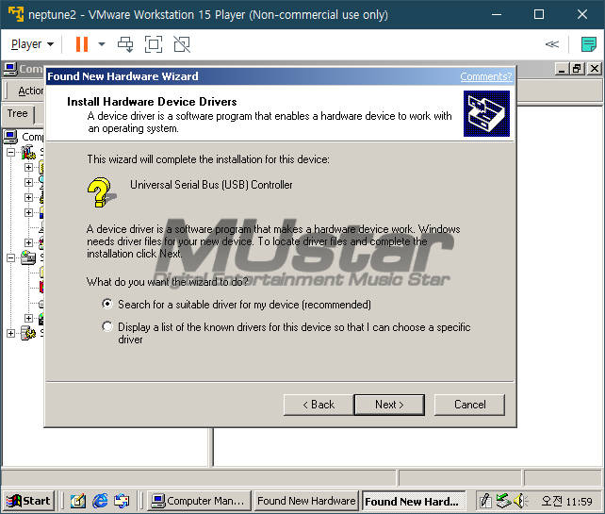Click the Safely Remove Hardware tray icon
Image resolution: width=605 pixels, height=514 pixels.
click(x=503, y=501)
